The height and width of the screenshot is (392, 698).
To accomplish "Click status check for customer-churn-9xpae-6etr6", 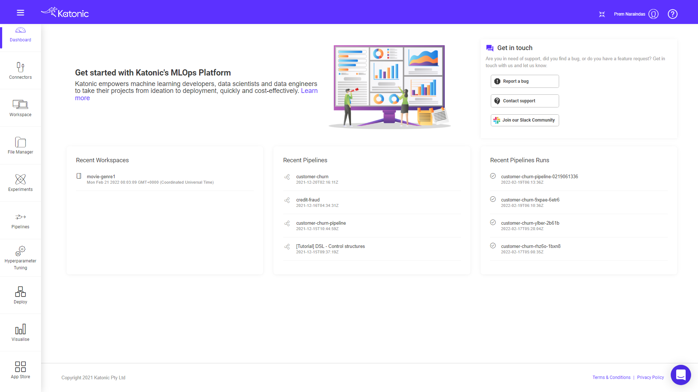I will (493, 199).
